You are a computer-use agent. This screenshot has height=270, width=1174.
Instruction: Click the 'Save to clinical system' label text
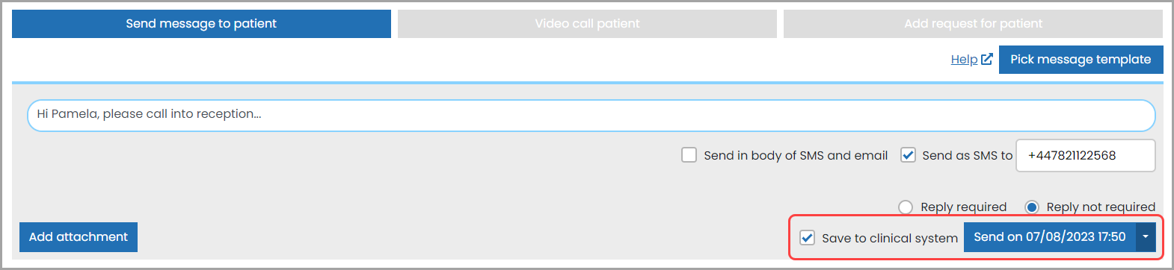pyautogui.click(x=890, y=238)
